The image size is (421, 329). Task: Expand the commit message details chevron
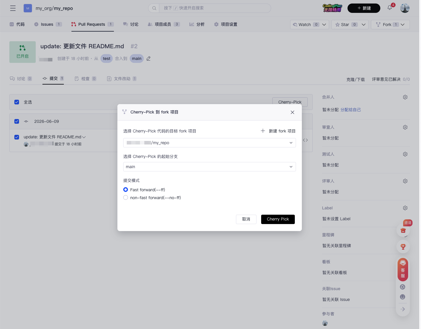tap(84, 137)
